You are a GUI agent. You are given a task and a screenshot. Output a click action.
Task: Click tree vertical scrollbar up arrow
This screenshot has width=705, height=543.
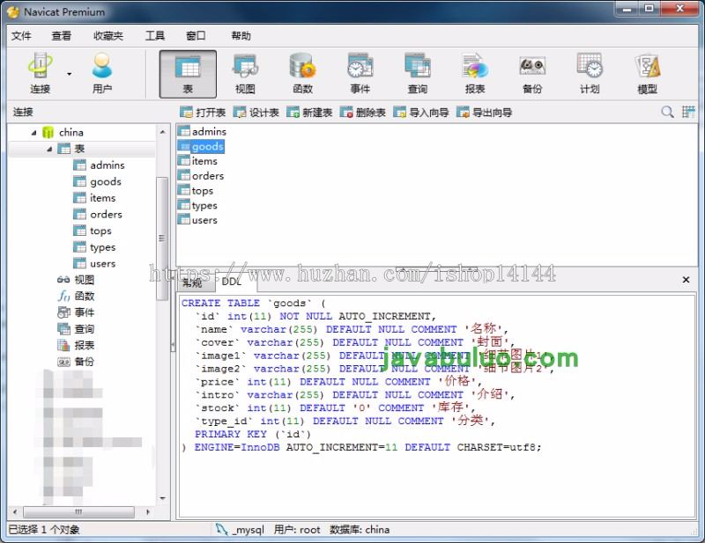[x=162, y=132]
